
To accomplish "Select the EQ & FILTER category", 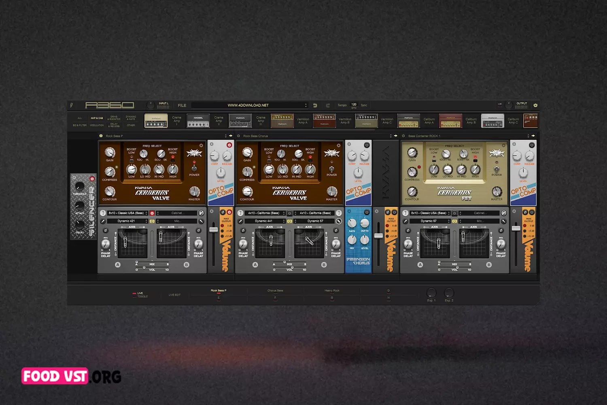I will pos(80,125).
